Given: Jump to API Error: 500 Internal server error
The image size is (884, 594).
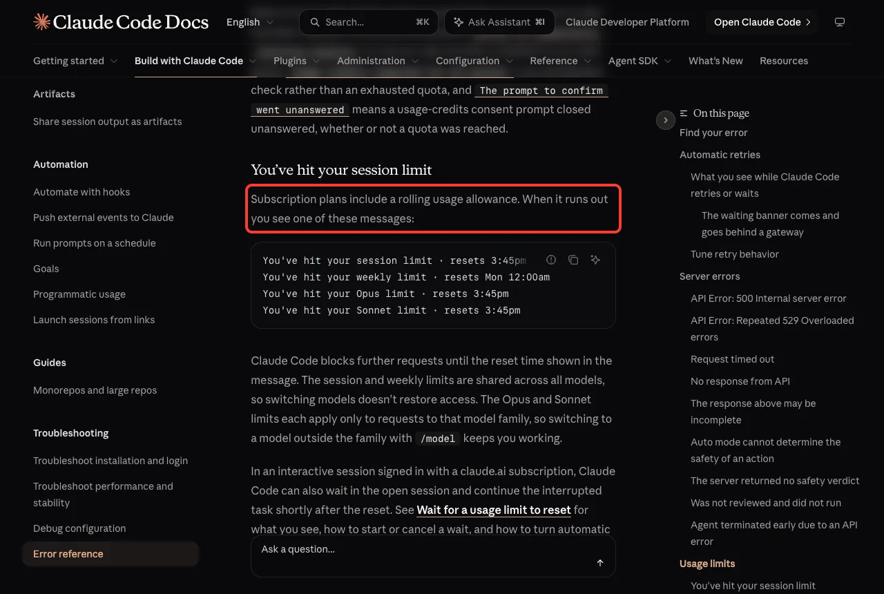Looking at the screenshot, I should point(769,298).
